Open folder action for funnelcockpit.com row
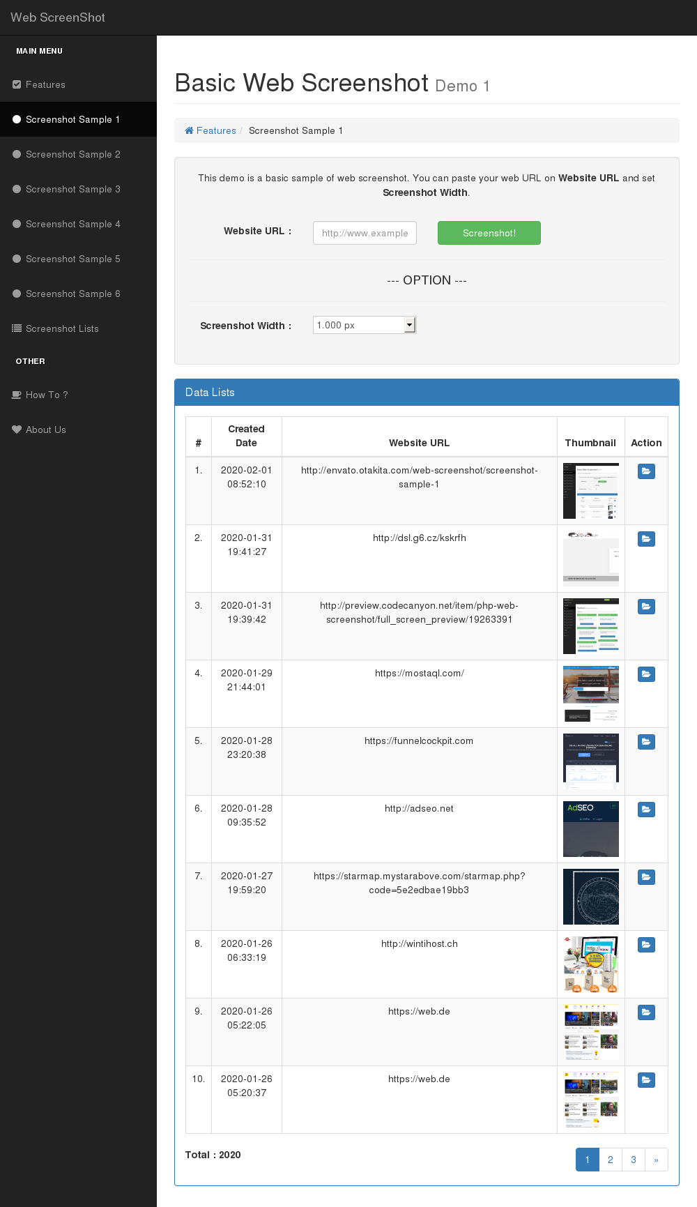Image resolution: width=697 pixels, height=1207 pixels. (646, 742)
